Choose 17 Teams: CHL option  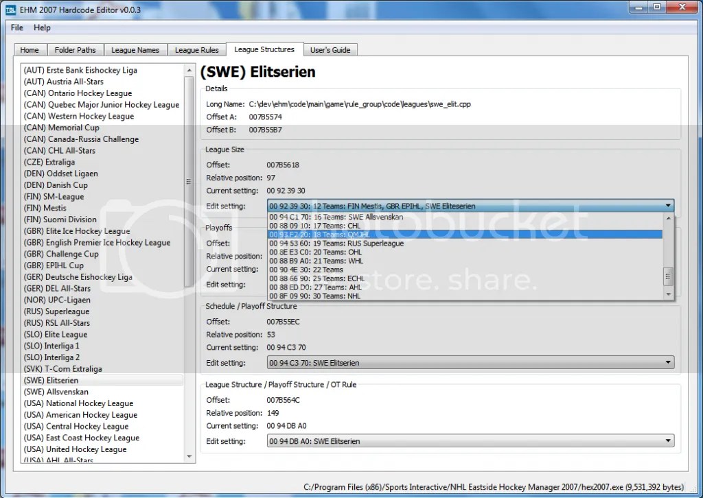coord(465,226)
